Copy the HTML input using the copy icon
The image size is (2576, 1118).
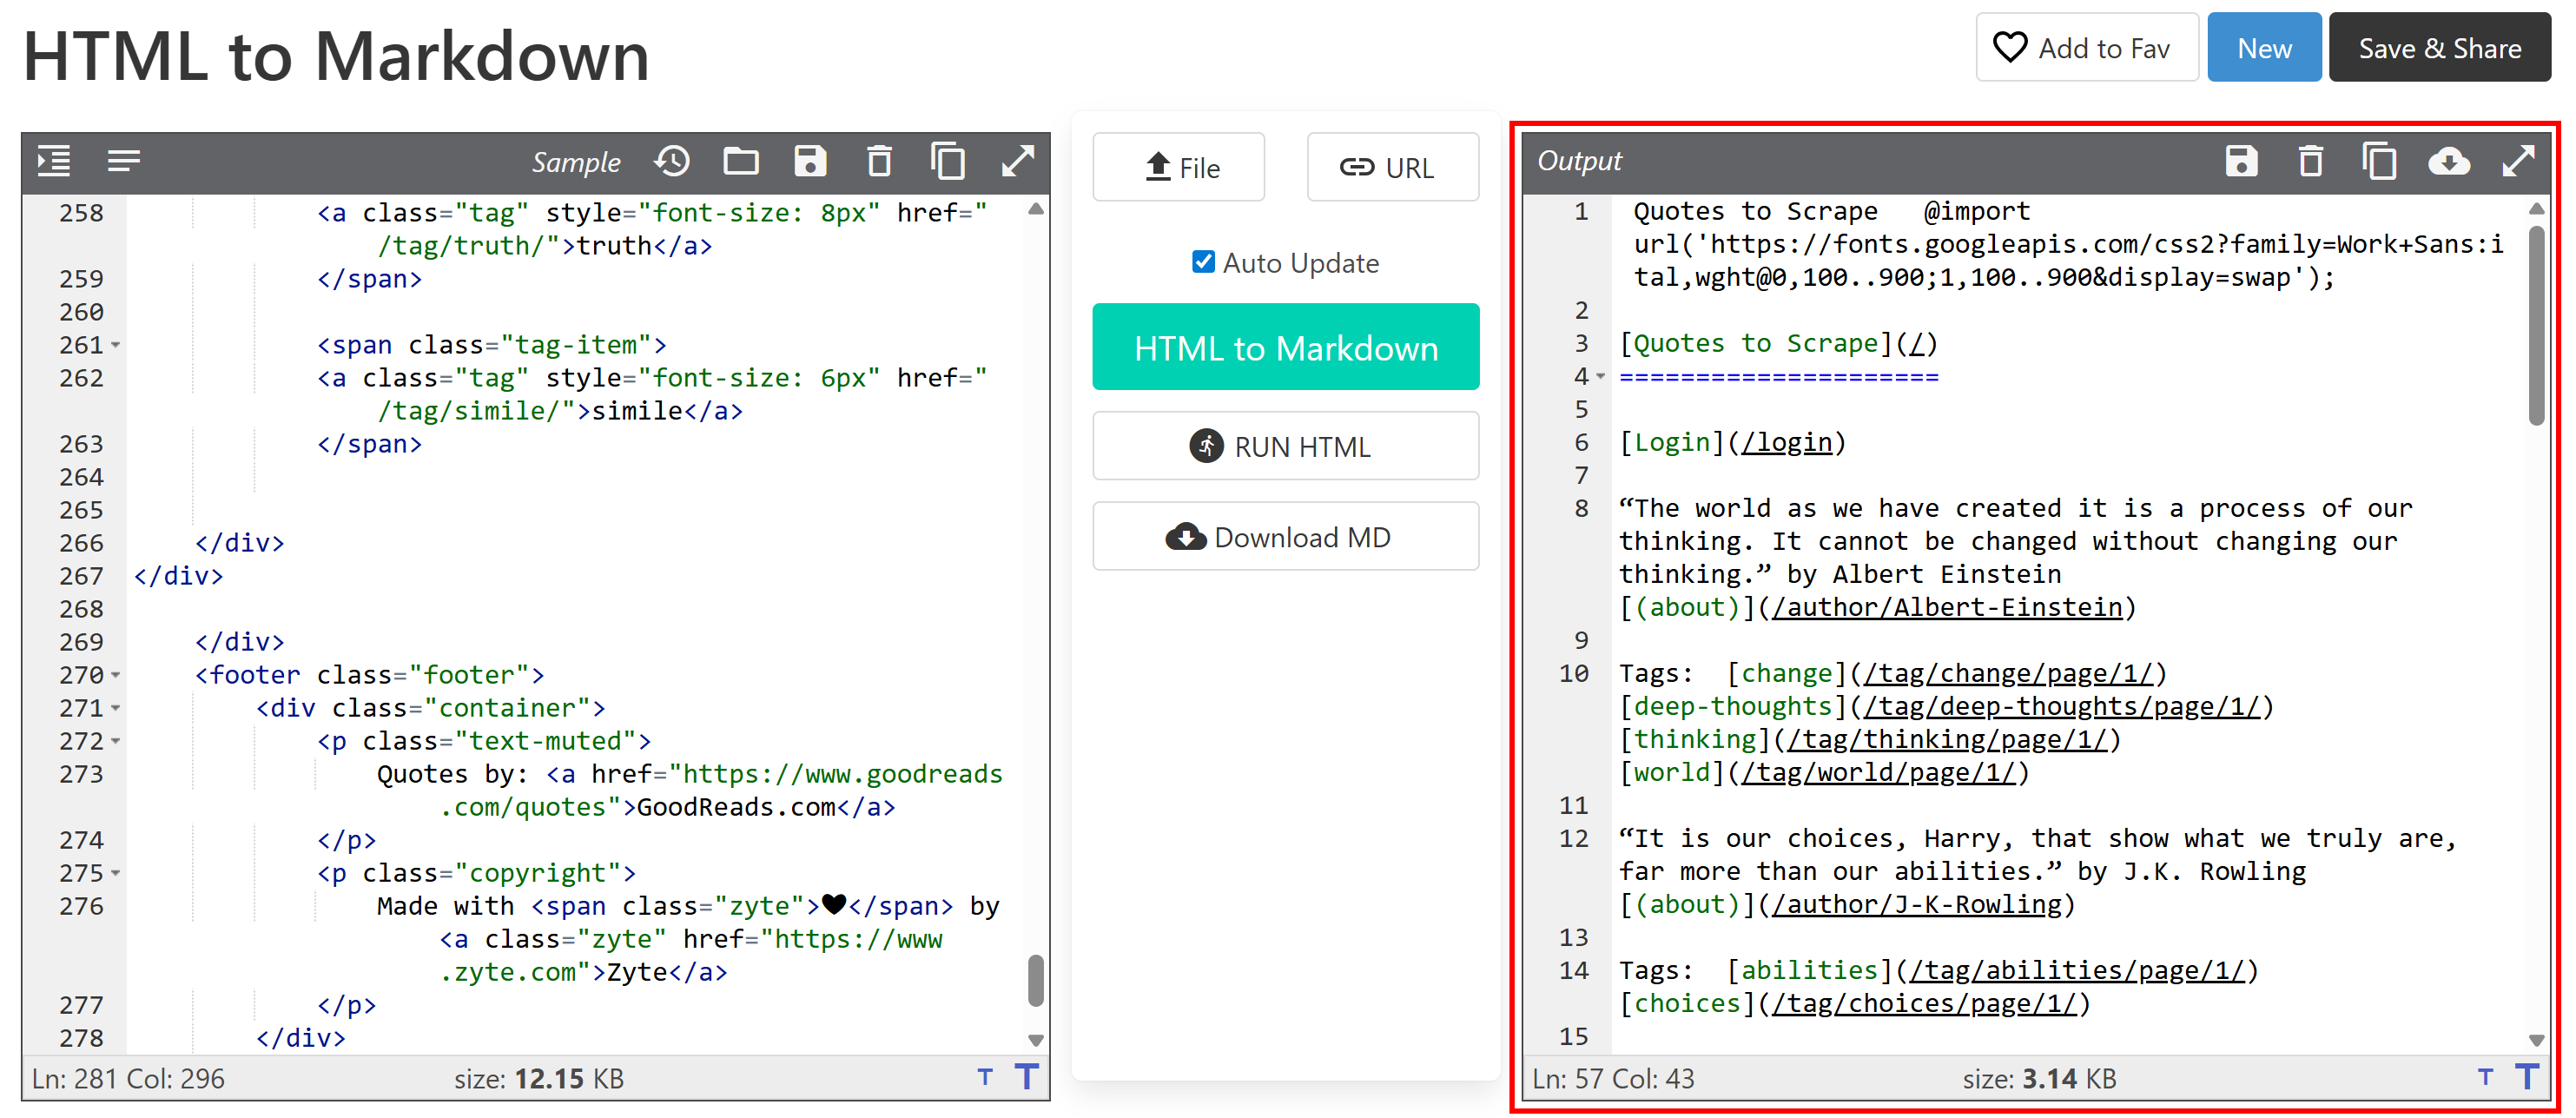[948, 161]
